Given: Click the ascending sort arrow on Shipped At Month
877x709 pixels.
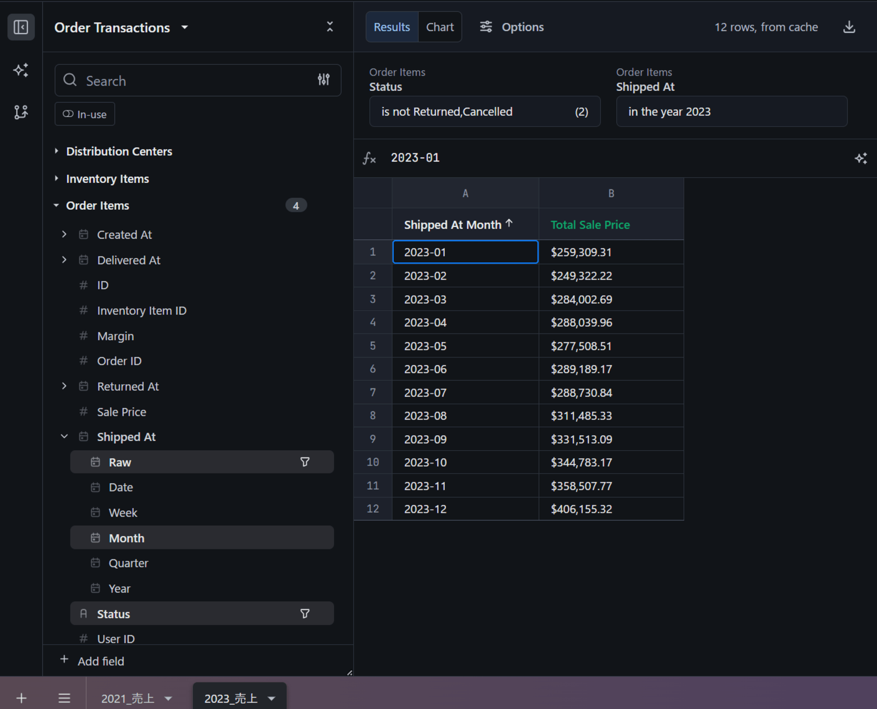Looking at the screenshot, I should pos(509,223).
